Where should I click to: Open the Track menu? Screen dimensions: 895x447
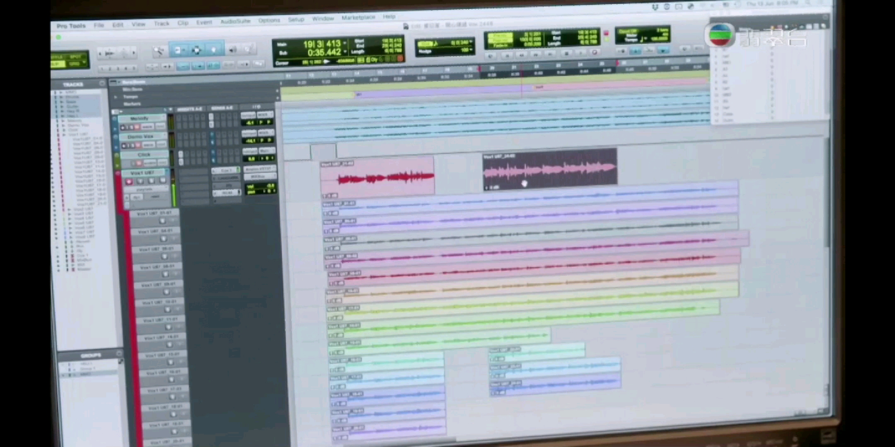(x=162, y=24)
